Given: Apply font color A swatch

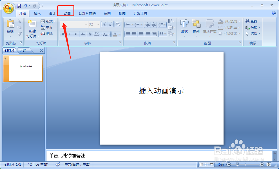Looking at the screenshot, I should pyautogui.click(x=115, y=34).
